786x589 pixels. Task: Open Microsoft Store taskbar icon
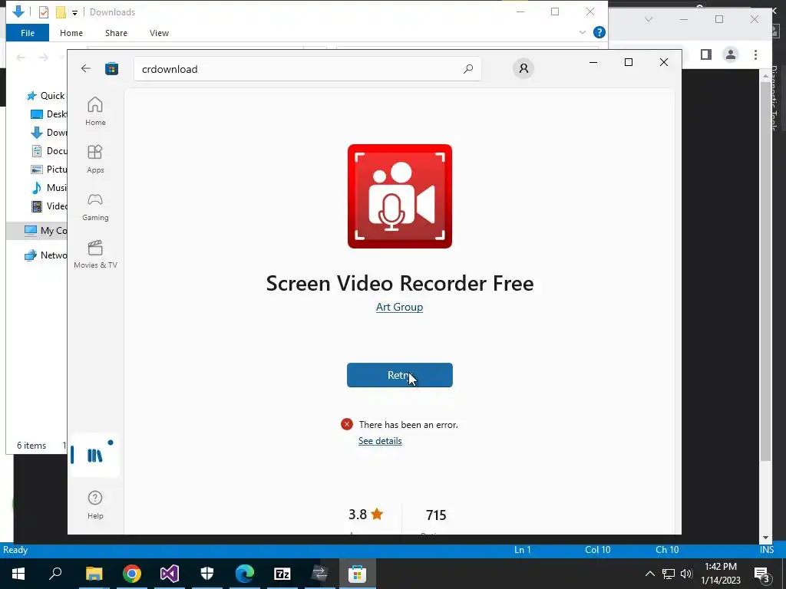point(357,574)
